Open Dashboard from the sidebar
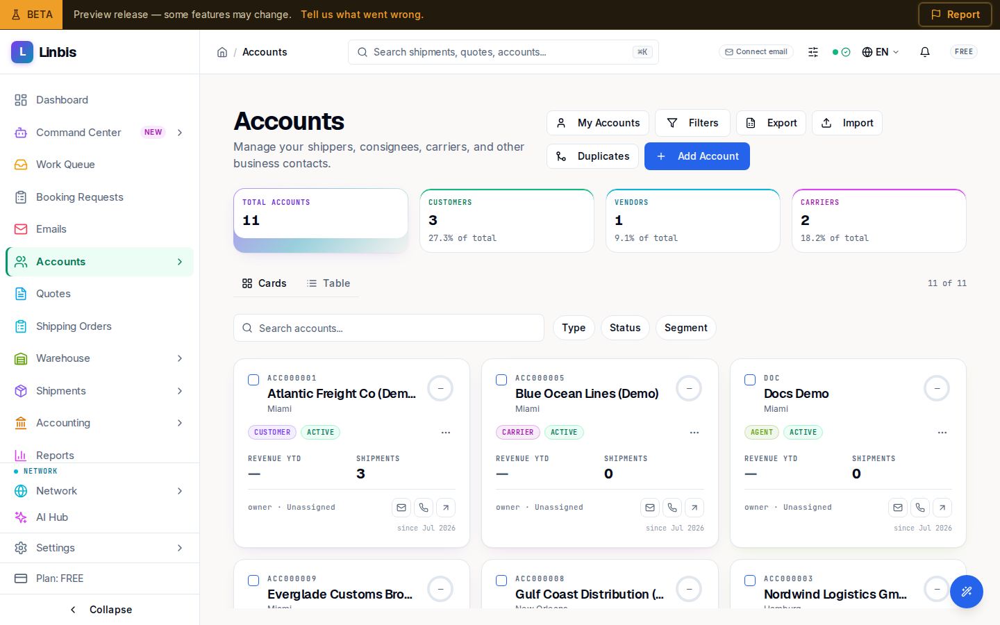Image resolution: width=1000 pixels, height=625 pixels. [99, 100]
